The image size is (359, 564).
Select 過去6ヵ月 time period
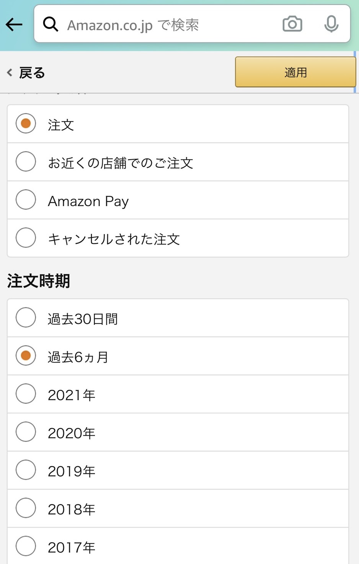(x=26, y=356)
